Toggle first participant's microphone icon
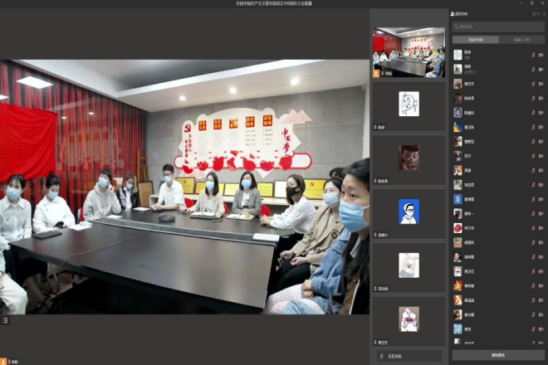 click(x=533, y=55)
